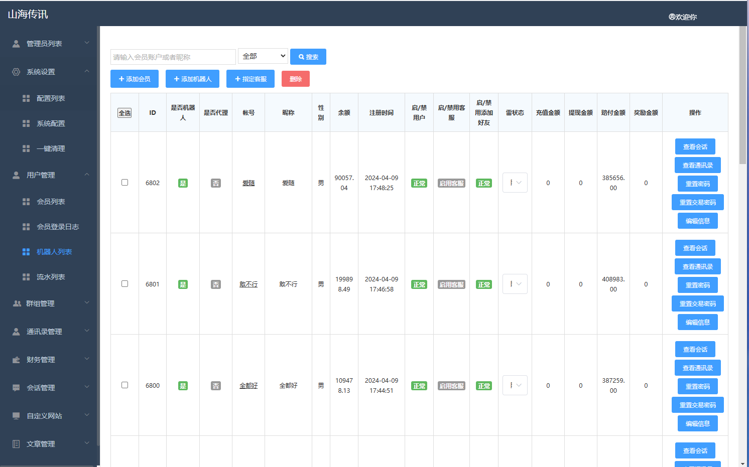Open 雷状态 dropdown for ID 6801
The height and width of the screenshot is (467, 749).
[x=515, y=284]
